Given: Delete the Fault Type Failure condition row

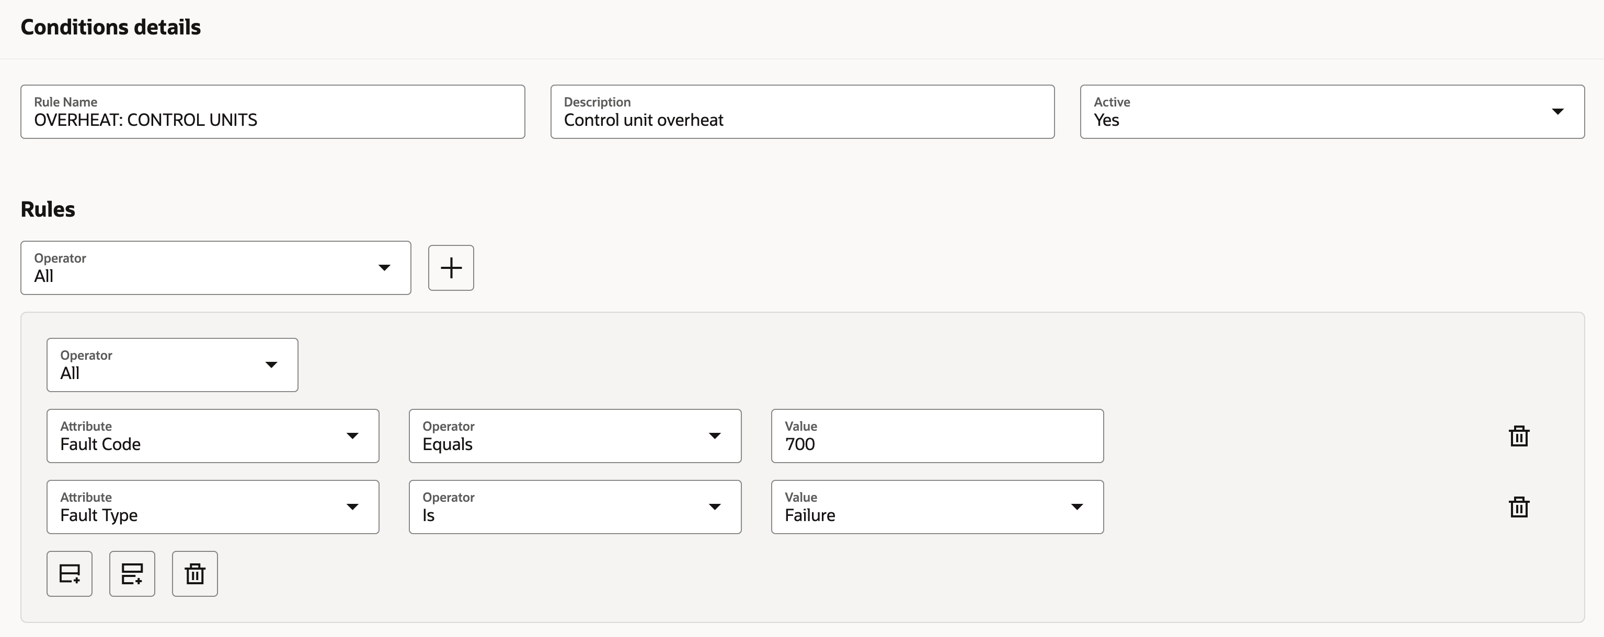Looking at the screenshot, I should [1519, 507].
